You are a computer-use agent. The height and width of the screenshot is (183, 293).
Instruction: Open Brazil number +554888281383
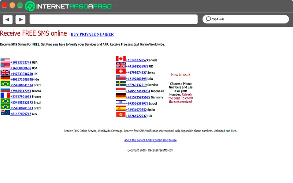(x=22, y=108)
